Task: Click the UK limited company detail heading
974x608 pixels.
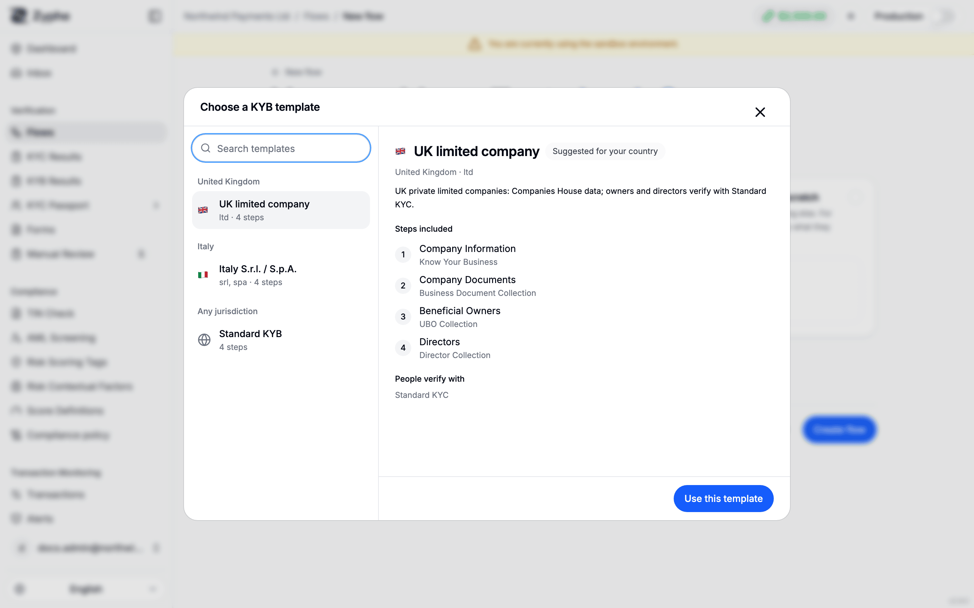Action: click(477, 151)
